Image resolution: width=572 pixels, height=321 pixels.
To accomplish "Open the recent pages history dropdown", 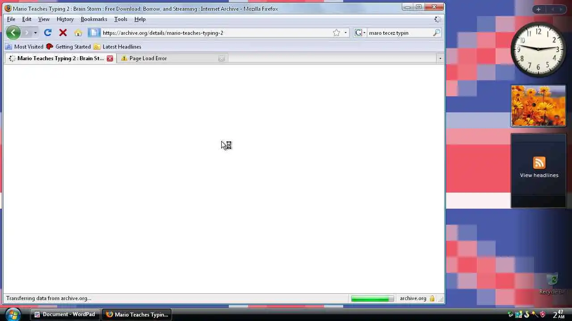I will [35, 33].
